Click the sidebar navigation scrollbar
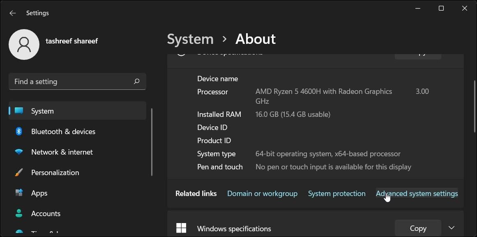Screen dimensions: 477x237 (152, 142)
